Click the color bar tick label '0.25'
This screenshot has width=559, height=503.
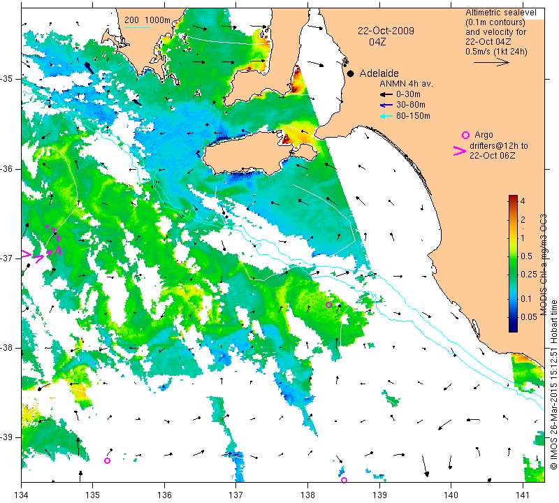[529, 274]
